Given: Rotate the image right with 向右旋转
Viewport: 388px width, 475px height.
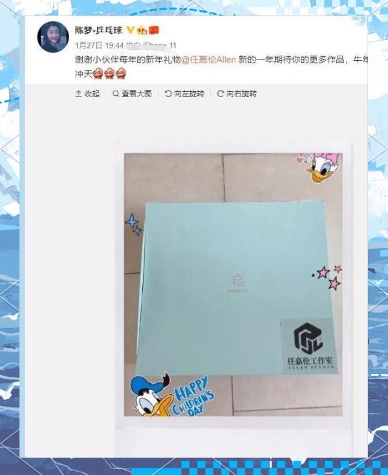Looking at the screenshot, I should click(x=237, y=94).
